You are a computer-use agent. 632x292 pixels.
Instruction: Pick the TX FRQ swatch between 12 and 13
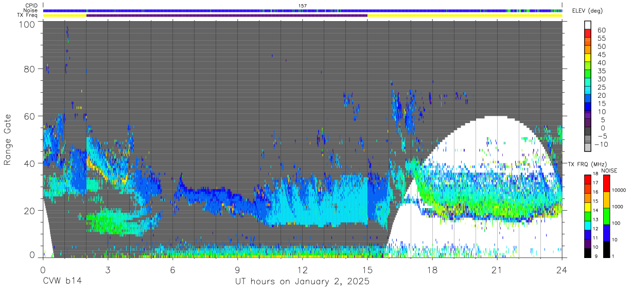point(588,225)
